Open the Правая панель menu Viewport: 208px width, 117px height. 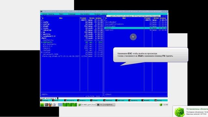click(101, 14)
